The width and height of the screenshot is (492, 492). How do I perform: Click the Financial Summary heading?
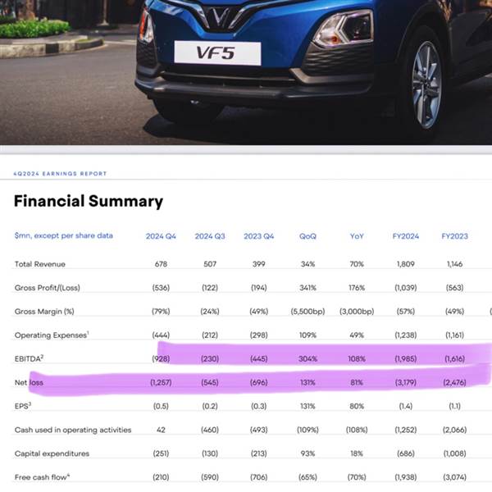89,201
